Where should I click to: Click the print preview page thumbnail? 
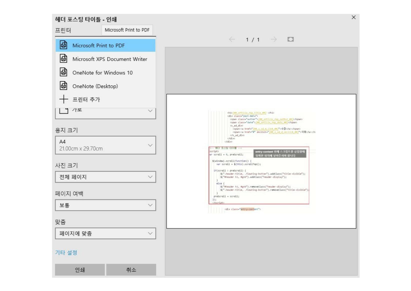coord(261,161)
